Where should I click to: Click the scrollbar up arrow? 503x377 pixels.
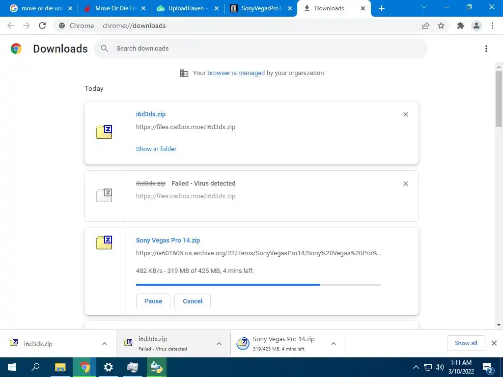pos(499,67)
